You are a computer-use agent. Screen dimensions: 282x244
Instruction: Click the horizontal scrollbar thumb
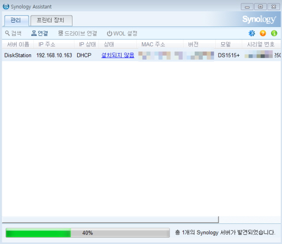110,220
